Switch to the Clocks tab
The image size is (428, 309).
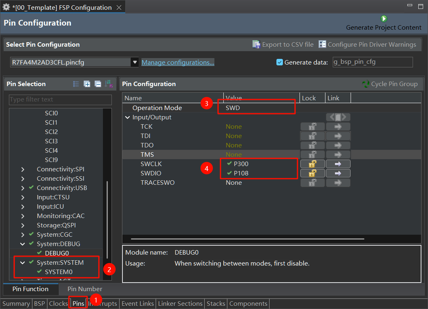(x=58, y=304)
